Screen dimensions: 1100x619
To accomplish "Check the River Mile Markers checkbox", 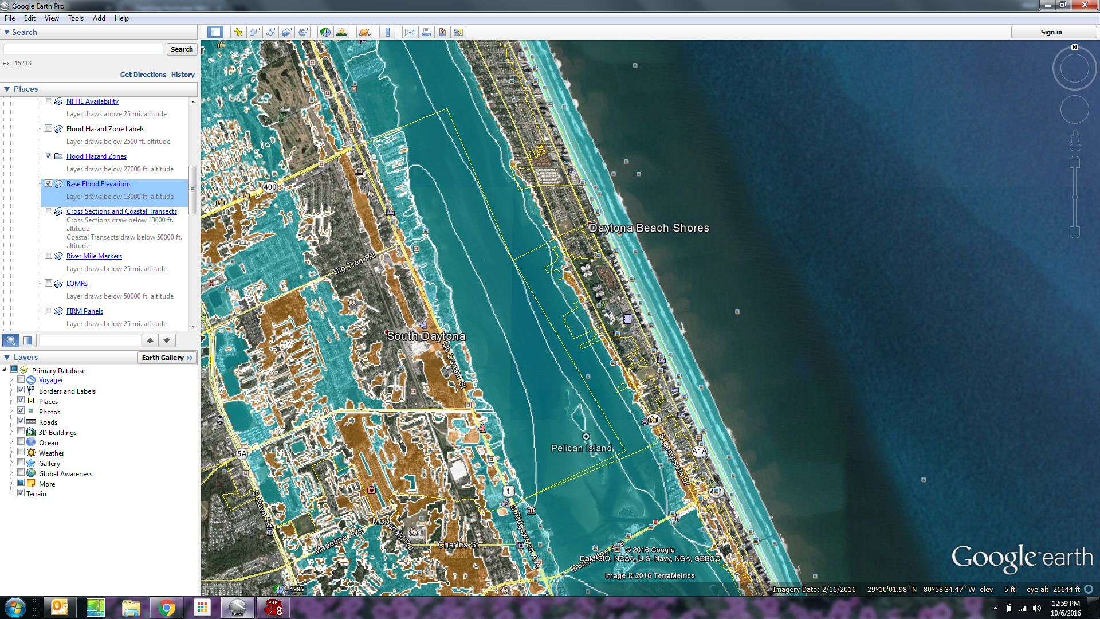I will [x=48, y=256].
